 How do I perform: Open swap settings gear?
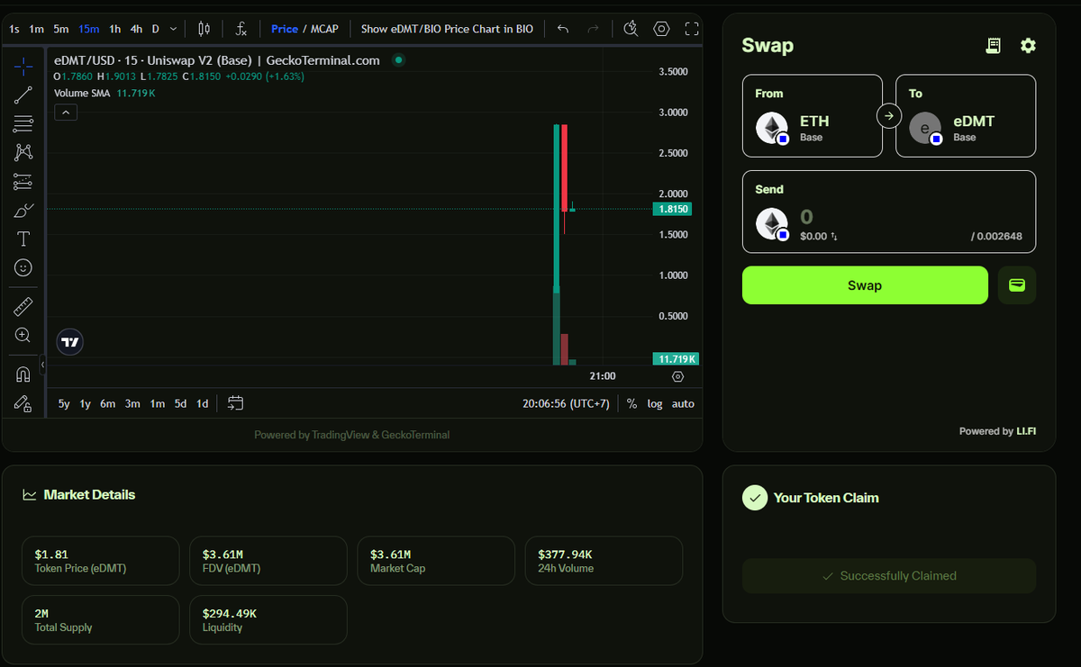(x=1028, y=45)
